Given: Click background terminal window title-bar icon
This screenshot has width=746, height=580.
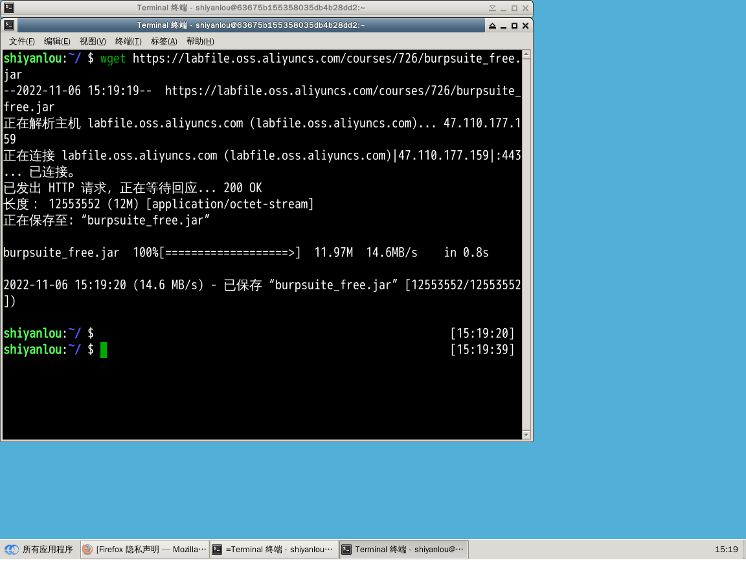Looking at the screenshot, I should pyautogui.click(x=9, y=8).
